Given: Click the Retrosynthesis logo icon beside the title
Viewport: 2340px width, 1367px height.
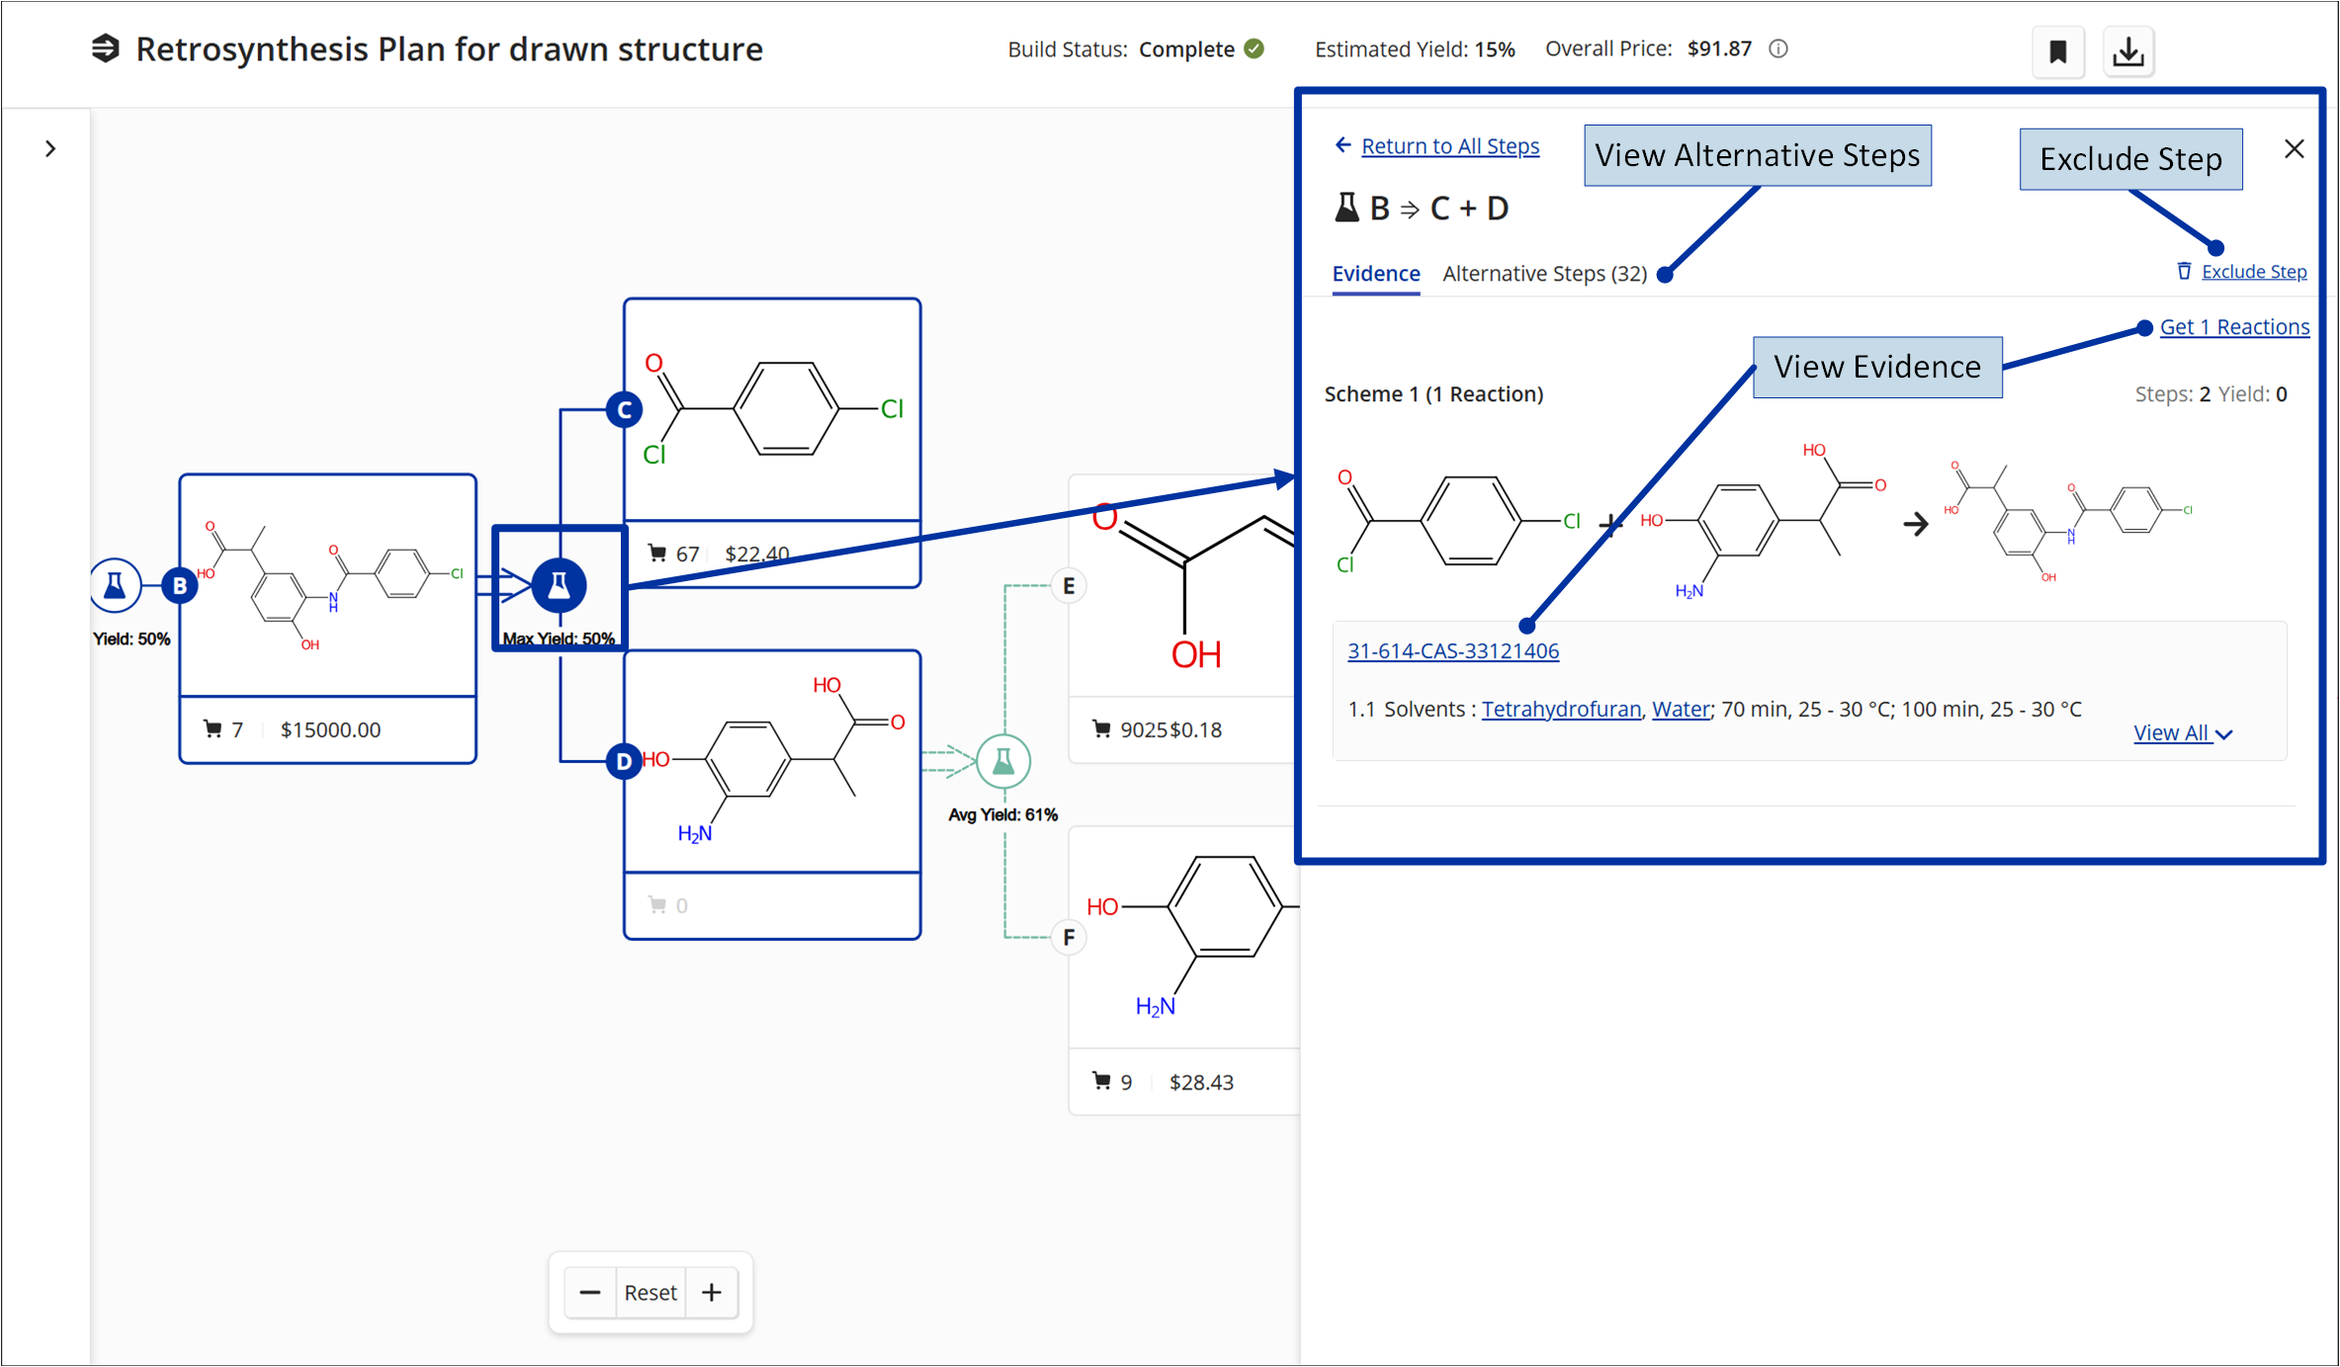Looking at the screenshot, I should (105, 48).
